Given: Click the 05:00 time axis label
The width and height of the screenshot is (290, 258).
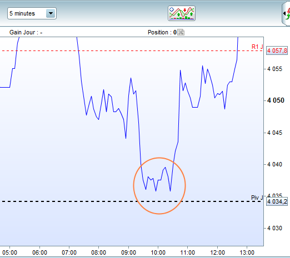Looking at the screenshot, I should tap(10, 252).
